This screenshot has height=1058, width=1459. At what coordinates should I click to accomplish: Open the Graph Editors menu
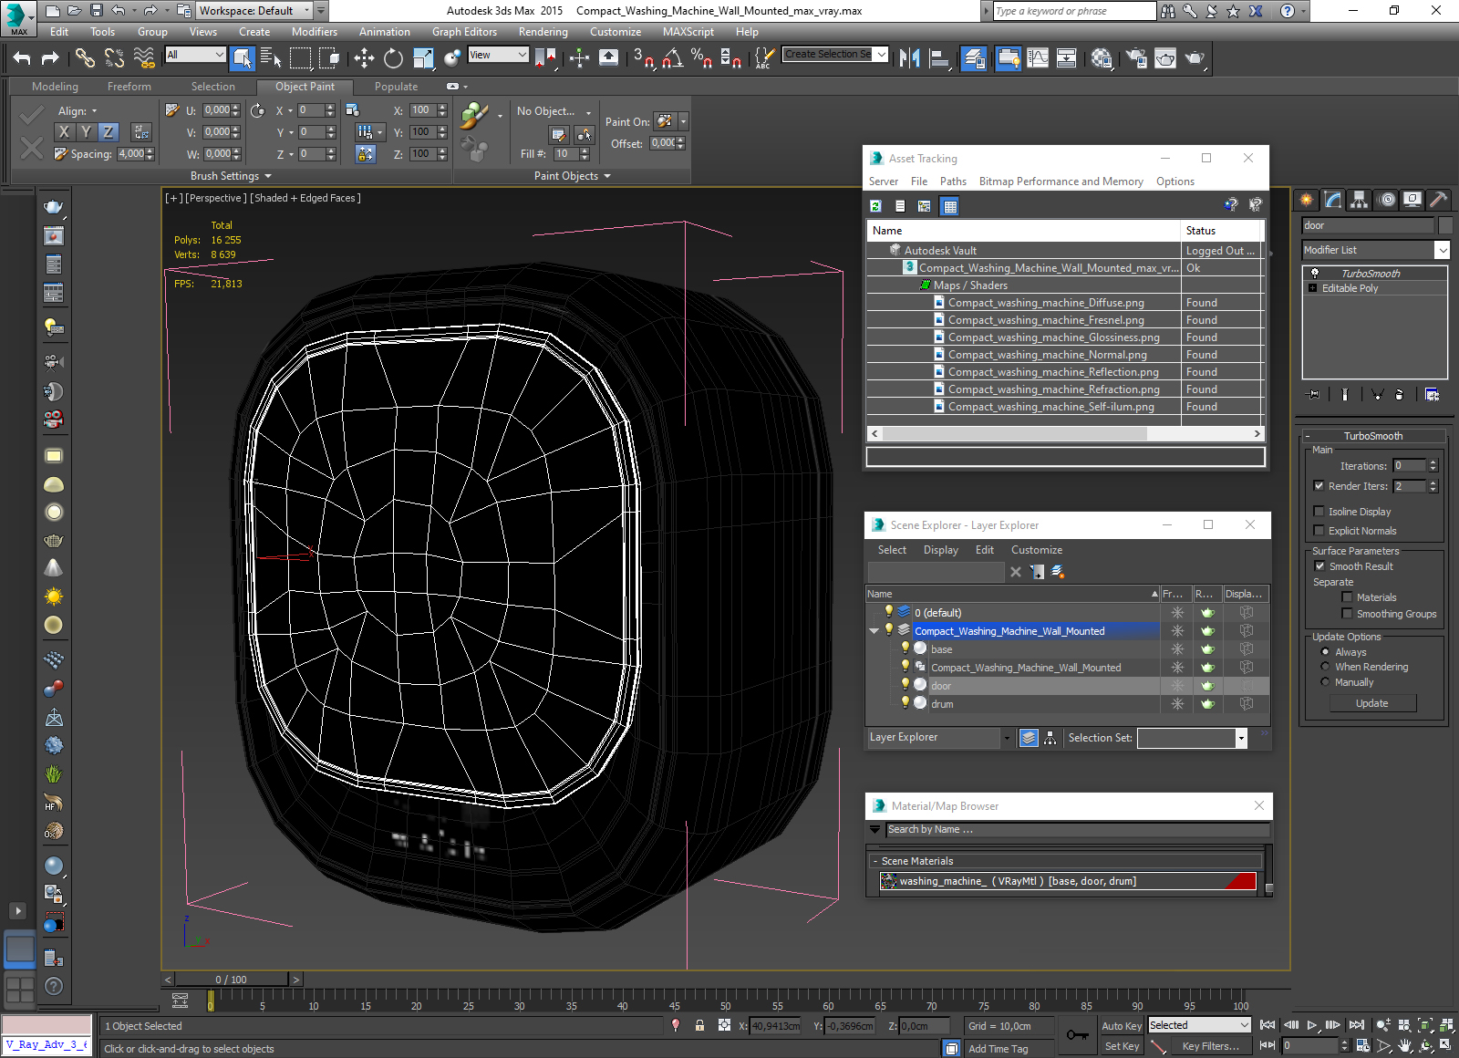pyautogui.click(x=464, y=32)
